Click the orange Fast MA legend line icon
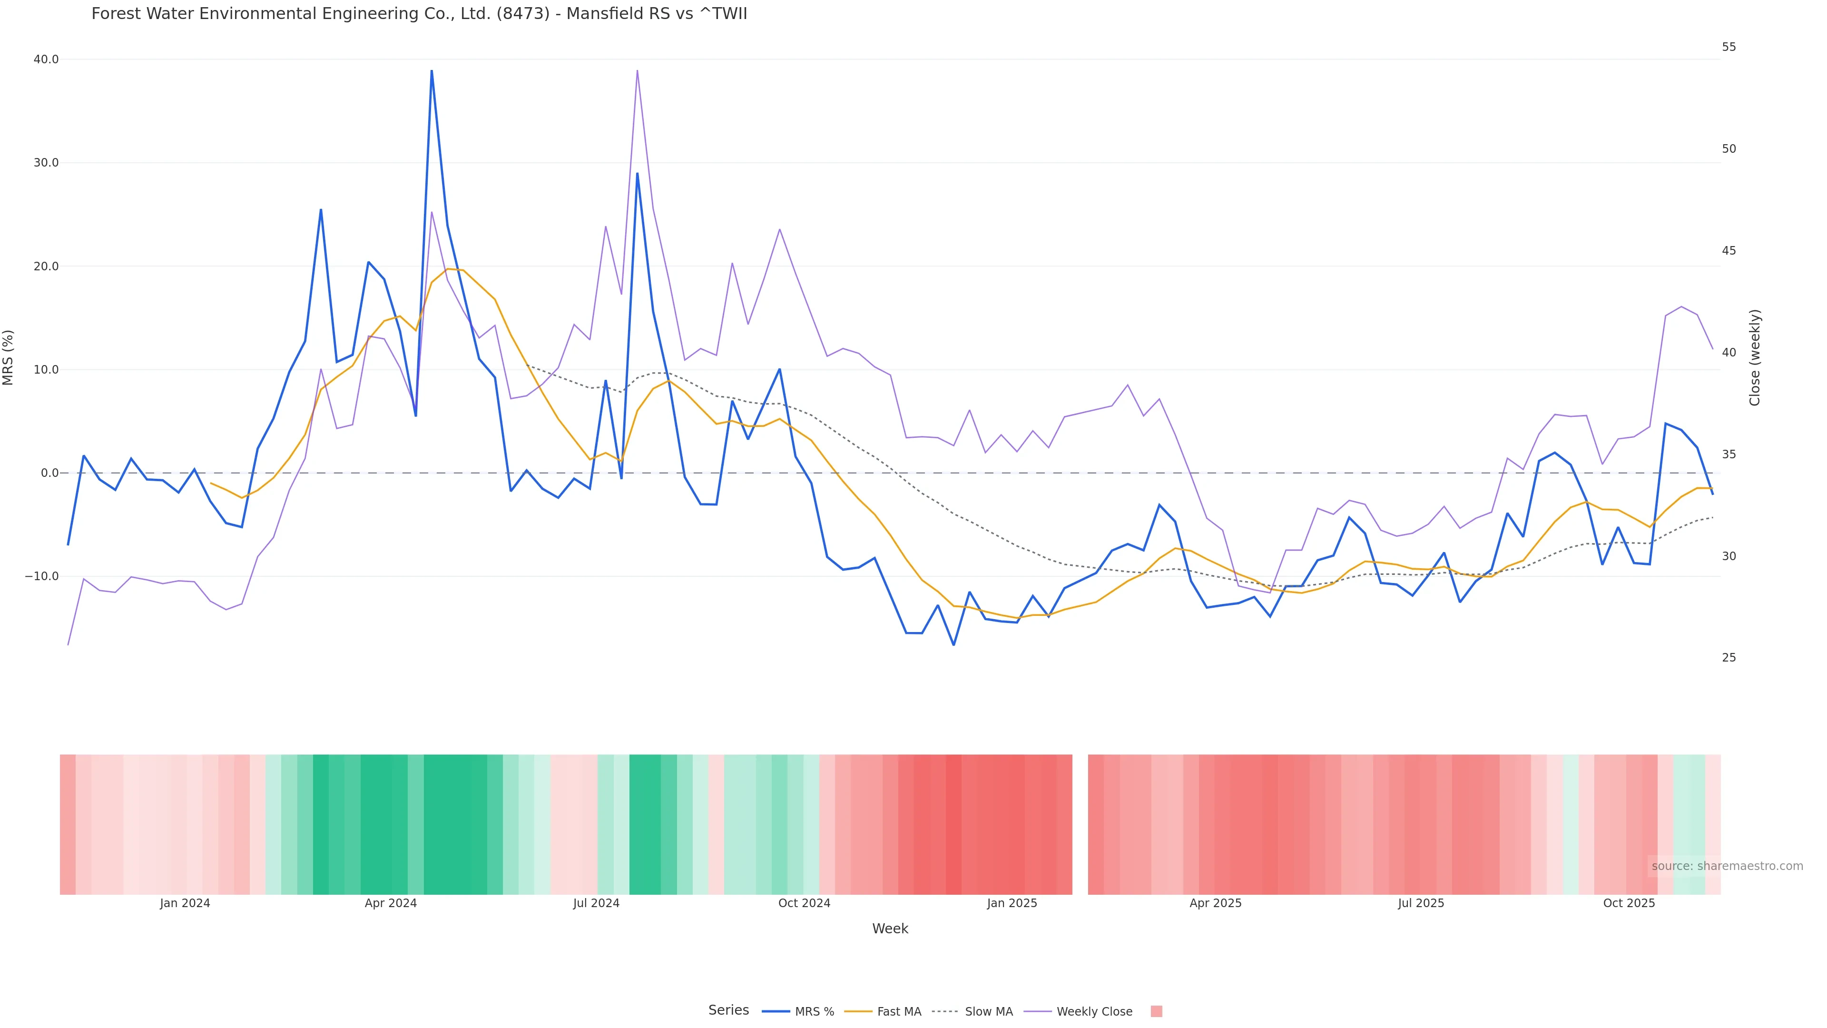Screen dimensions: 1827x1028 (x=858, y=1012)
